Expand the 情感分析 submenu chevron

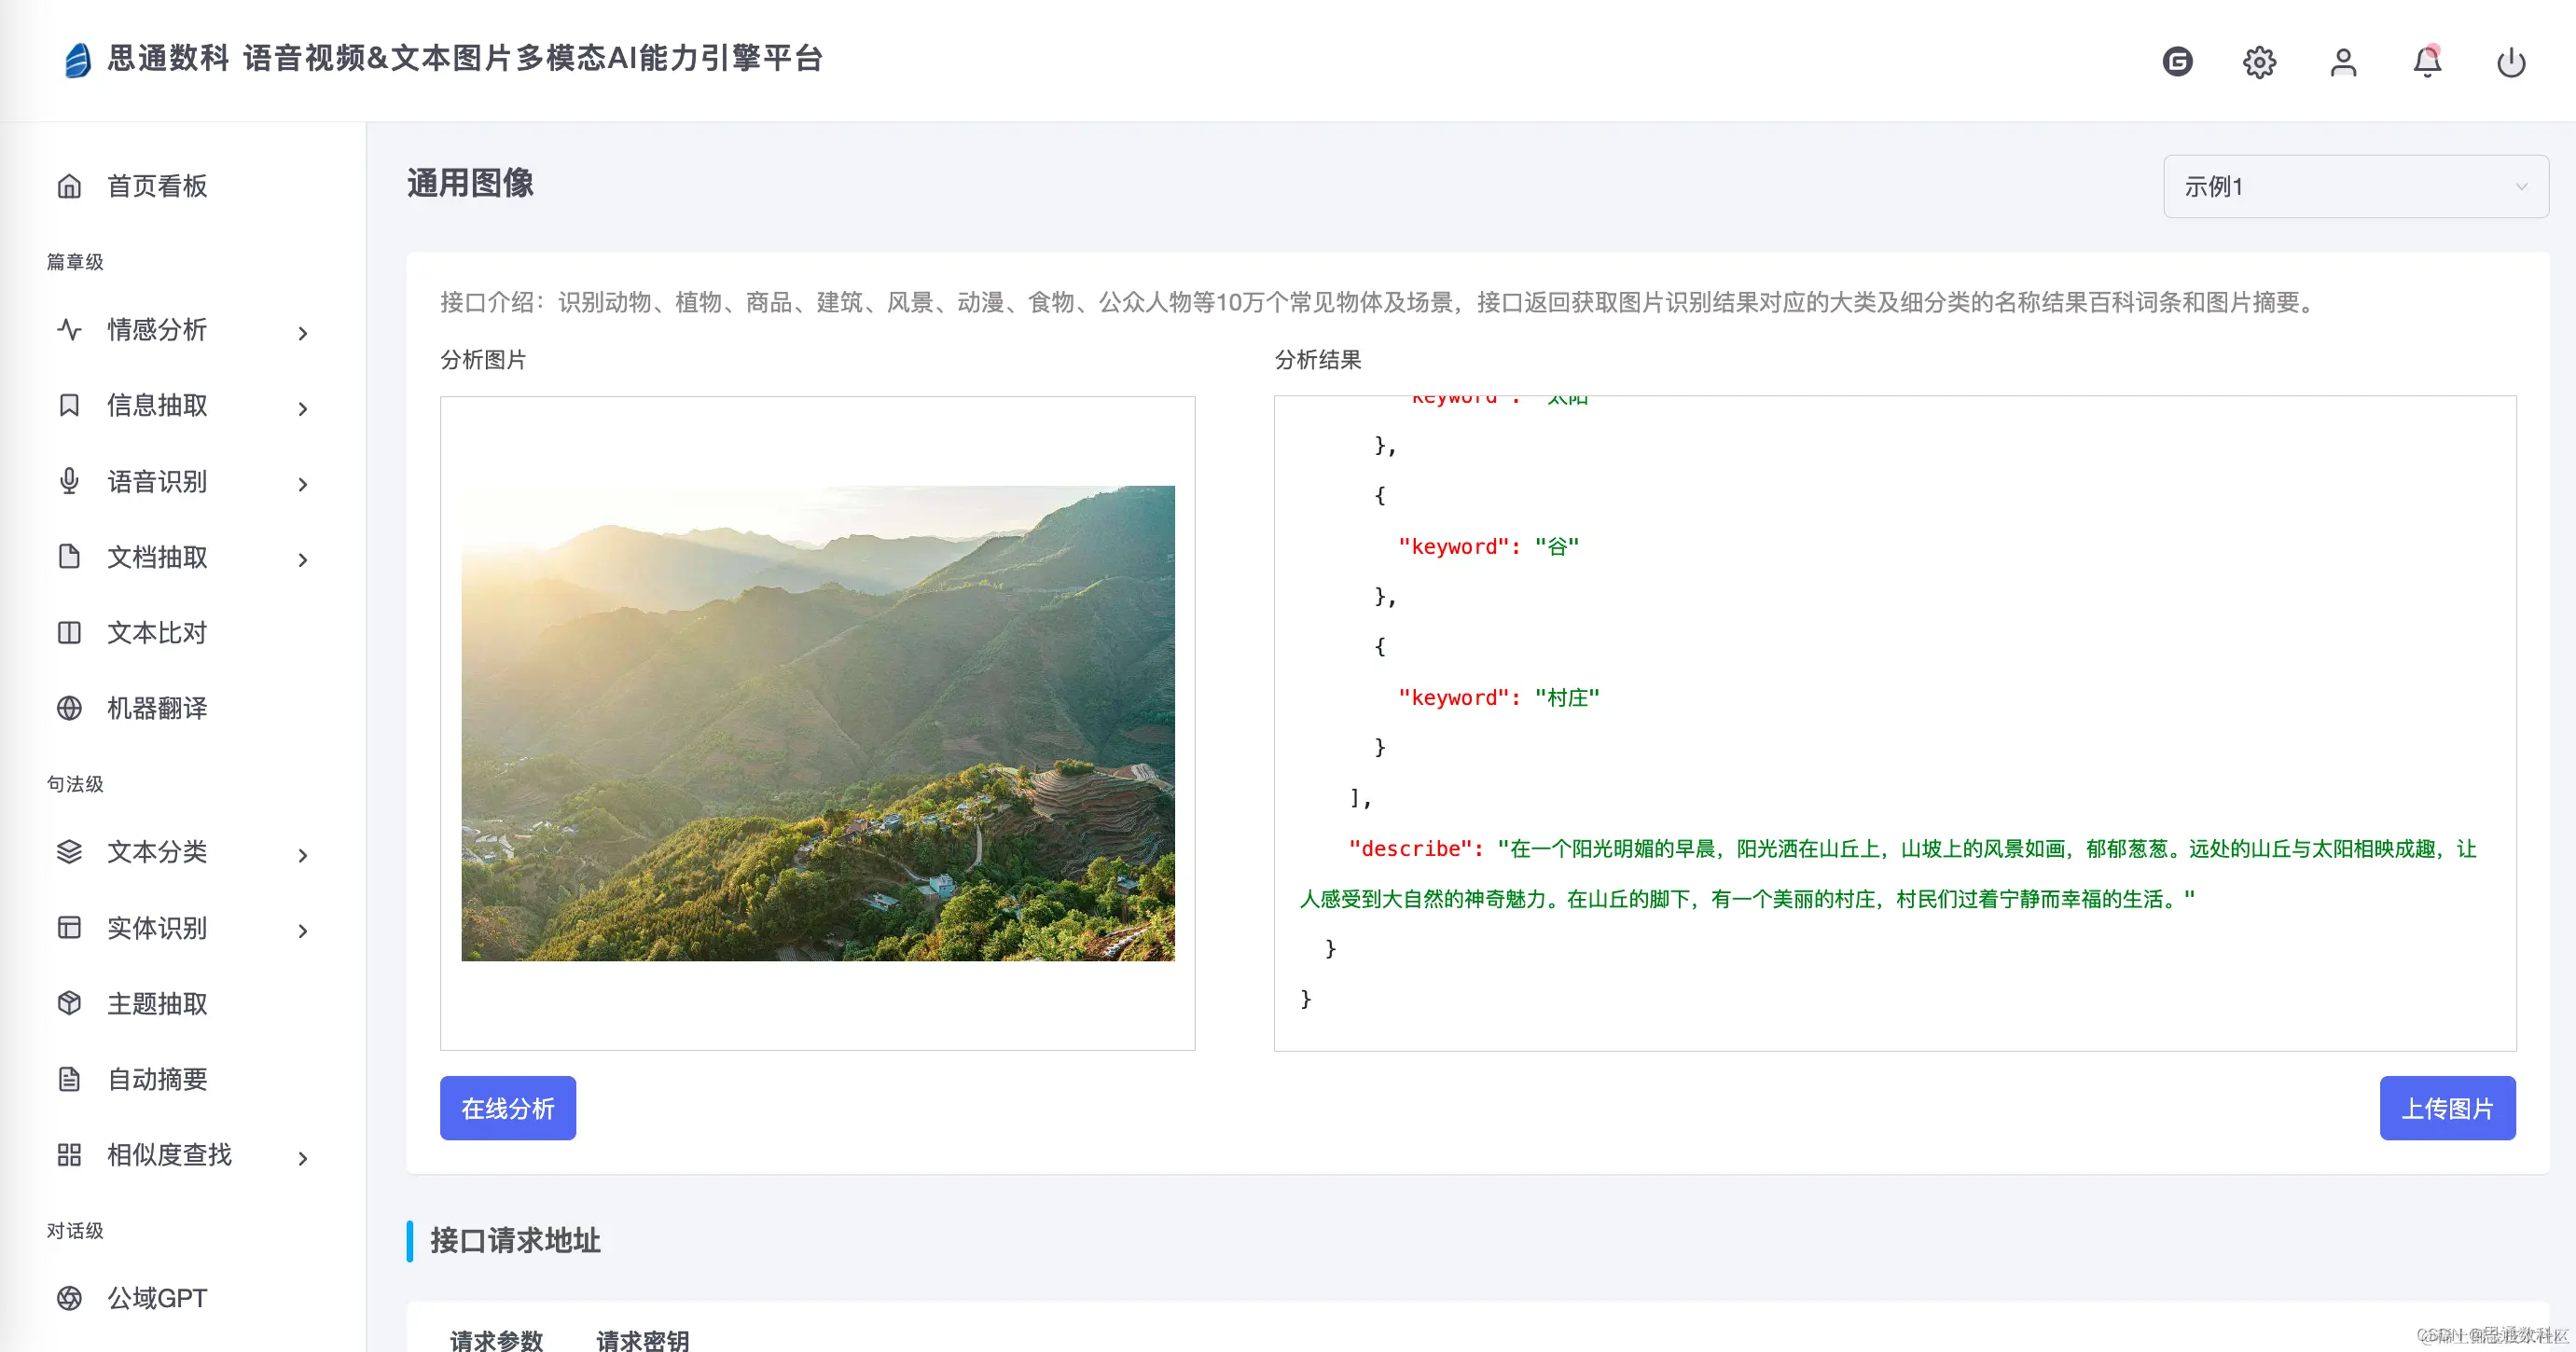(x=302, y=333)
